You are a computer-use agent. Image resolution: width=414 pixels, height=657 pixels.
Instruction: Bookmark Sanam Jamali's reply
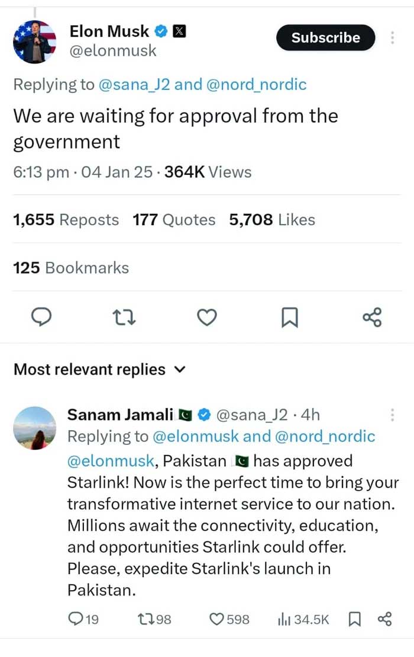[x=355, y=619]
